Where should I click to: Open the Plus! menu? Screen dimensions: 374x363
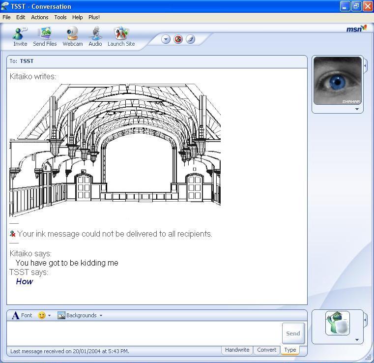94,17
